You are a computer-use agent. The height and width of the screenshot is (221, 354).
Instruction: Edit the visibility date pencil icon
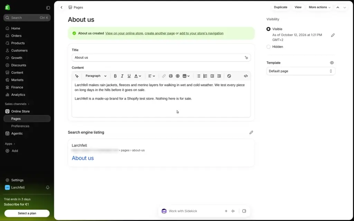pyautogui.click(x=333, y=35)
